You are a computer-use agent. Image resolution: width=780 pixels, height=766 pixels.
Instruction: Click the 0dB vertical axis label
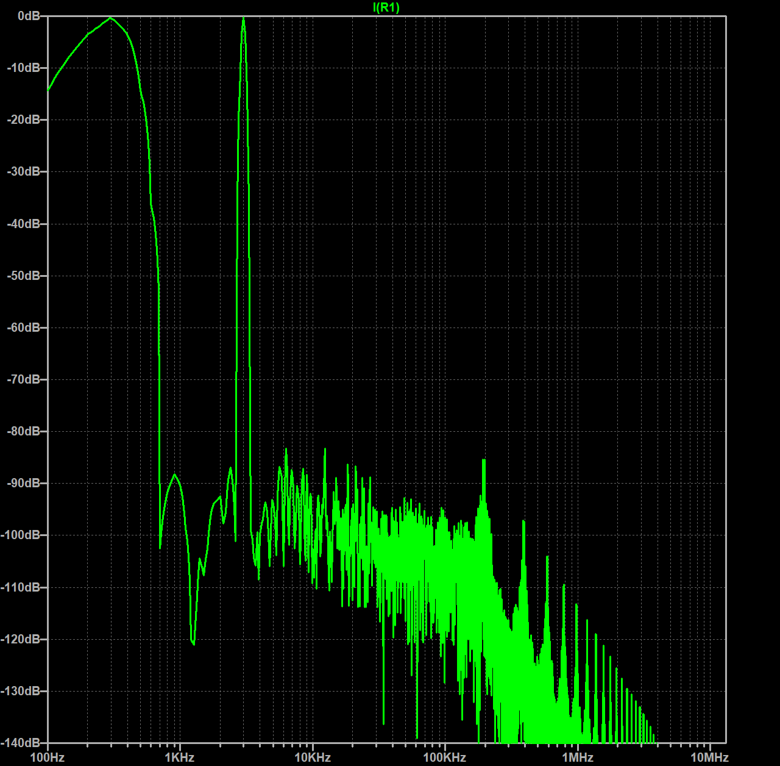coord(29,16)
